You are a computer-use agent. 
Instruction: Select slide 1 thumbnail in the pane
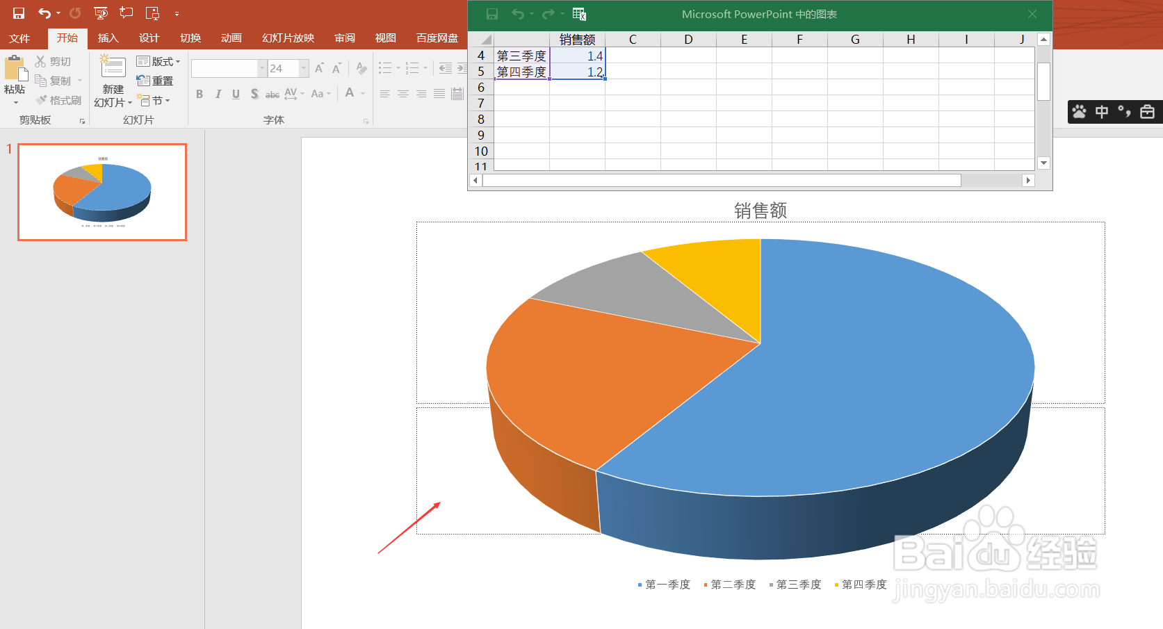pos(101,192)
